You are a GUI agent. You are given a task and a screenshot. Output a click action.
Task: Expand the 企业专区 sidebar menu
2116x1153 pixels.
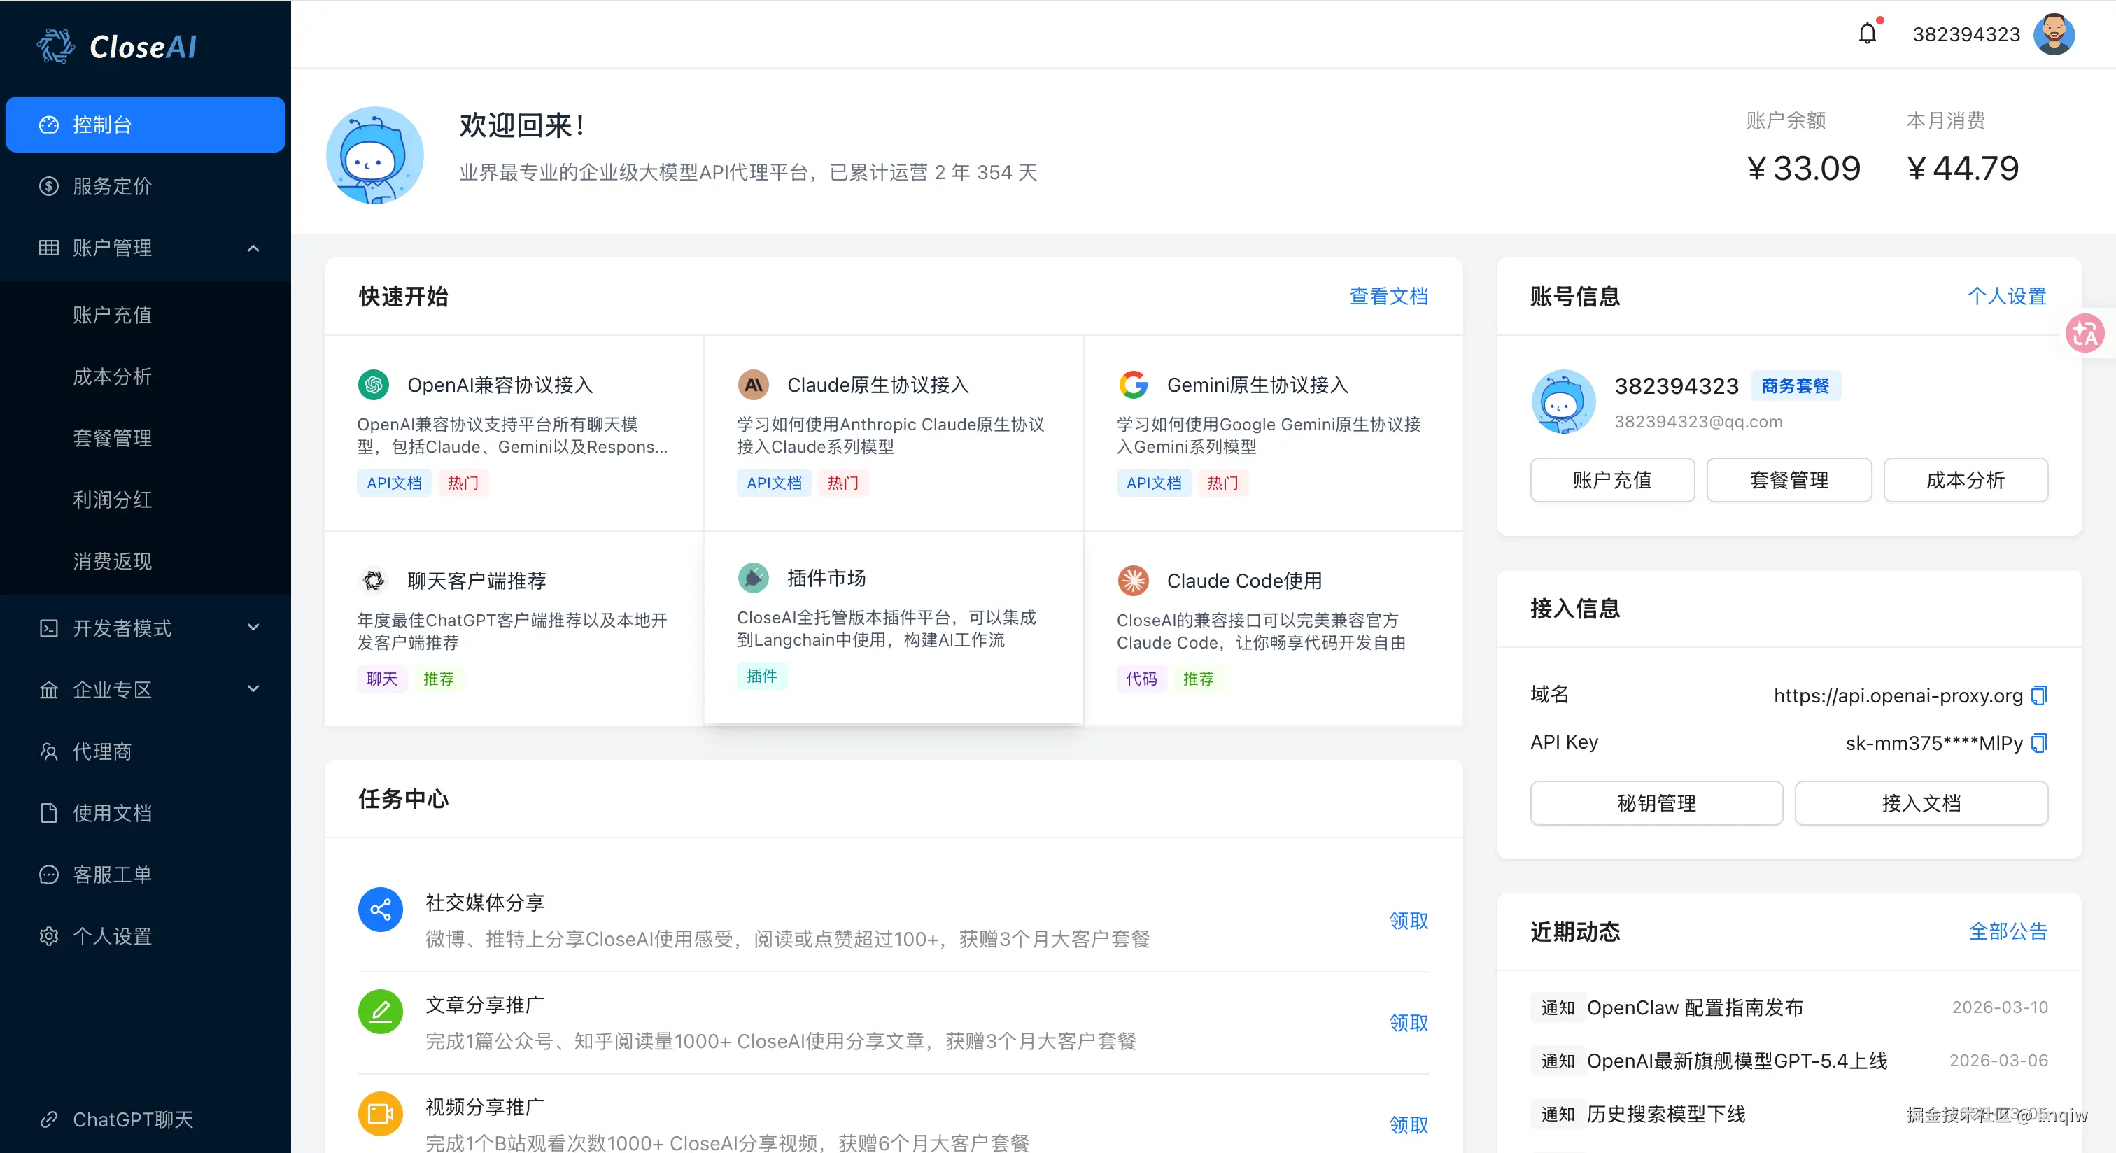(x=253, y=690)
